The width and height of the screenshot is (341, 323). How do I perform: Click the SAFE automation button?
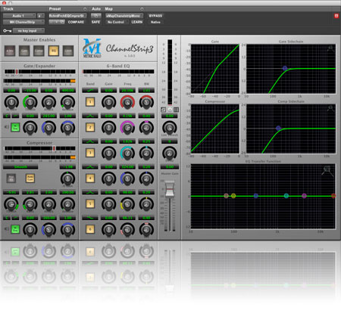[95, 22]
